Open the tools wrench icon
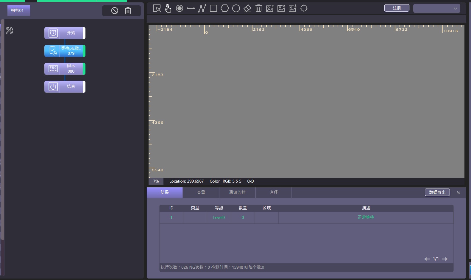Screen dimensions: 471x280 (10, 30)
